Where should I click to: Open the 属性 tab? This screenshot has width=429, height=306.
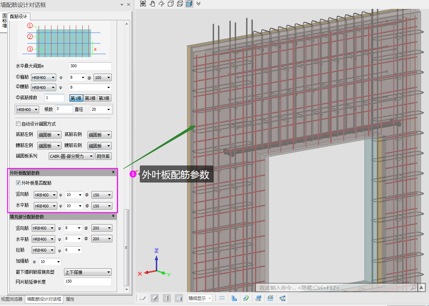[x=70, y=299]
